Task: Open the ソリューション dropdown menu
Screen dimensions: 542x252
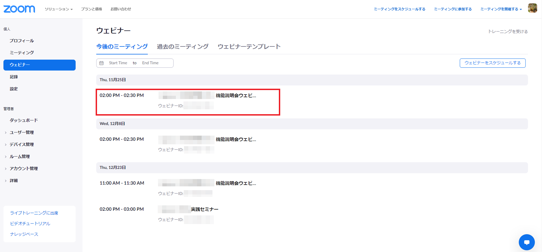Action: tap(59, 9)
